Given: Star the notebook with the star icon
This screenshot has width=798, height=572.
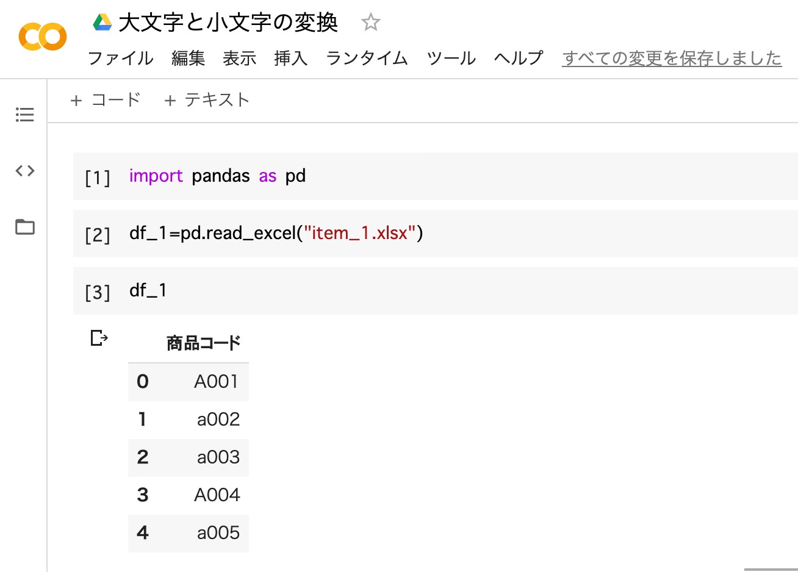Looking at the screenshot, I should 370,23.
